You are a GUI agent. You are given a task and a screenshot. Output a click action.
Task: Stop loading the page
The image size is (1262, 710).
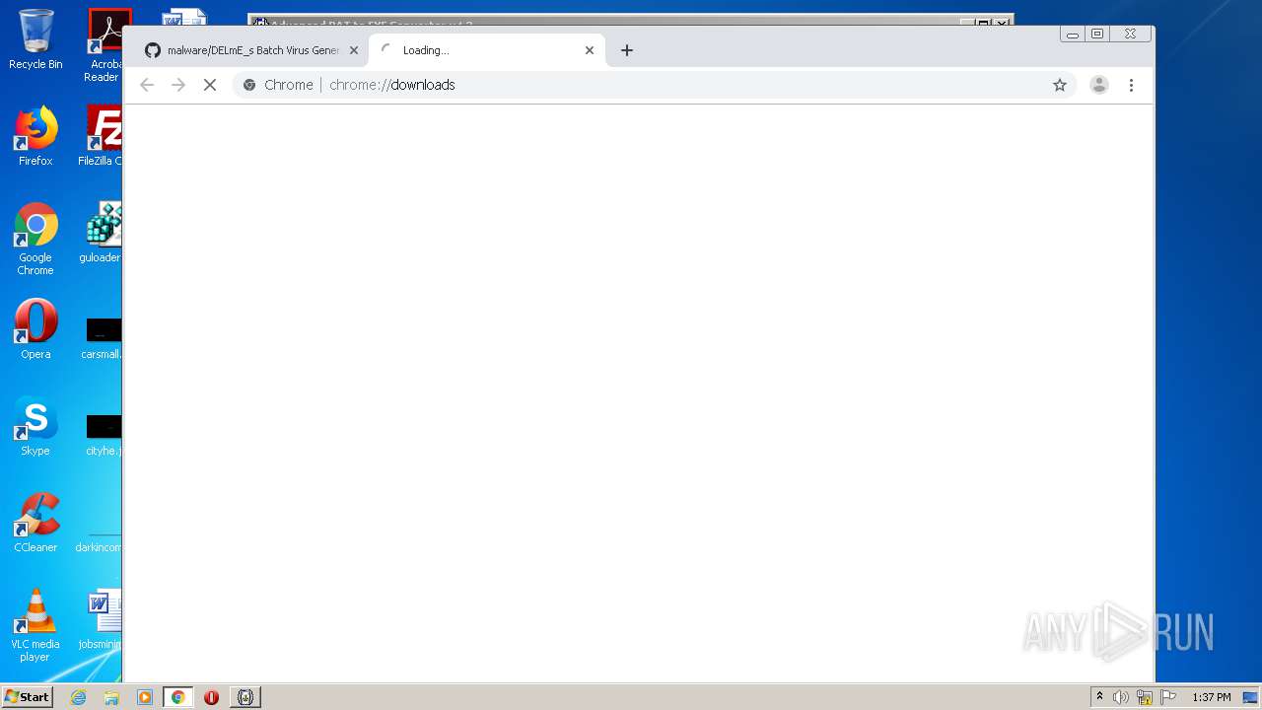[x=210, y=85]
